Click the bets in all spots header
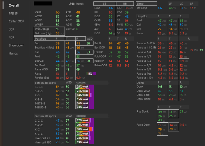Screen dimensions: 205x146 45,83
